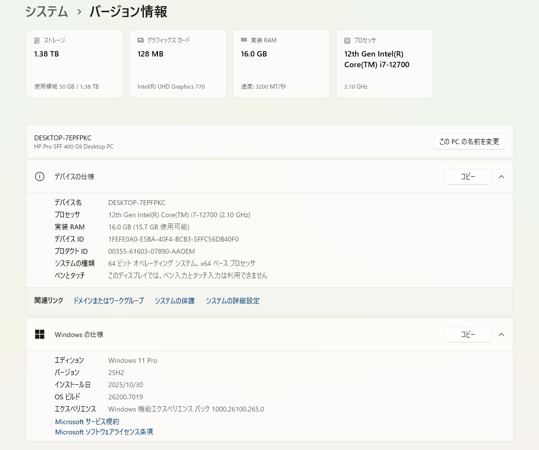This screenshot has width=539, height=450.
Task: Copy the Windows specifications with コピー
Action: coord(468,334)
